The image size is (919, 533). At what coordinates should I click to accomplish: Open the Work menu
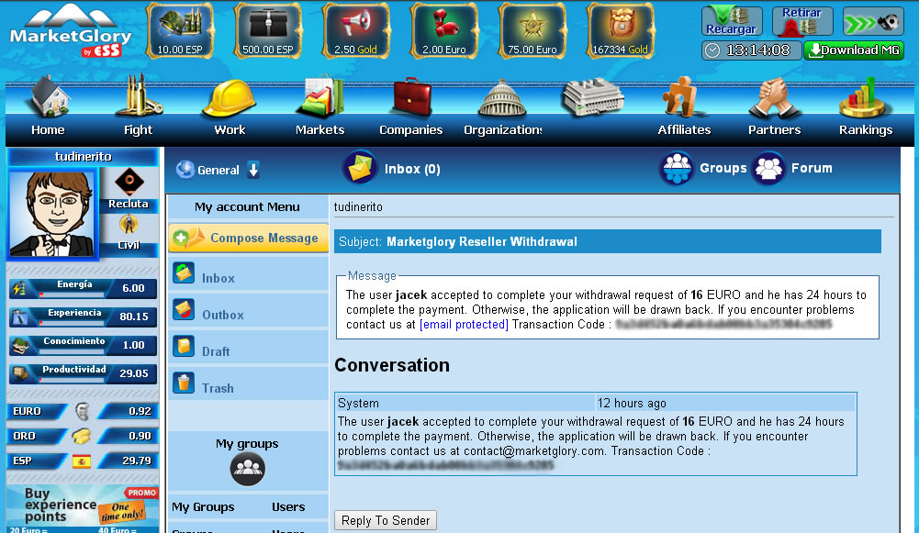(230, 106)
